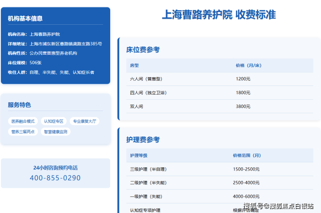Click the title 上海曹路养护院 收费标准

[x=219, y=15]
